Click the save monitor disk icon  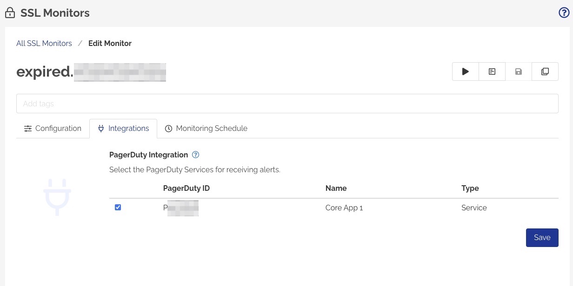coord(518,71)
